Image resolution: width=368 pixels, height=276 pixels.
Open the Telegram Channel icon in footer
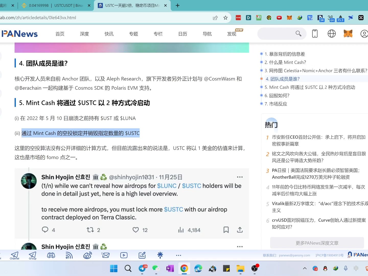pyautogui.click(x=15, y=255)
